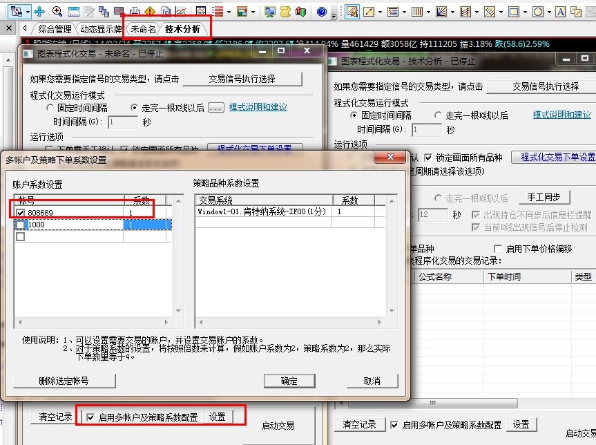Screen dimensions: 596x445
Task: Click 确定 button in coefficient dialog
Action: click(x=289, y=381)
